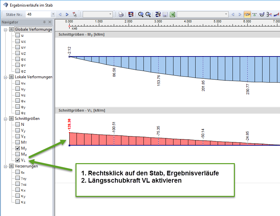This screenshot has height=216, width=280.
Task: Enable the global uX checkbox
Action: 17,41
